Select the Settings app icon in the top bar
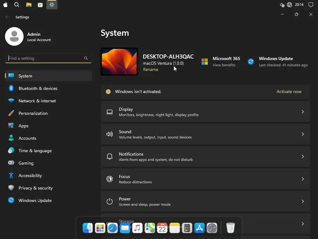This screenshot has width=318, height=239. (52, 5)
